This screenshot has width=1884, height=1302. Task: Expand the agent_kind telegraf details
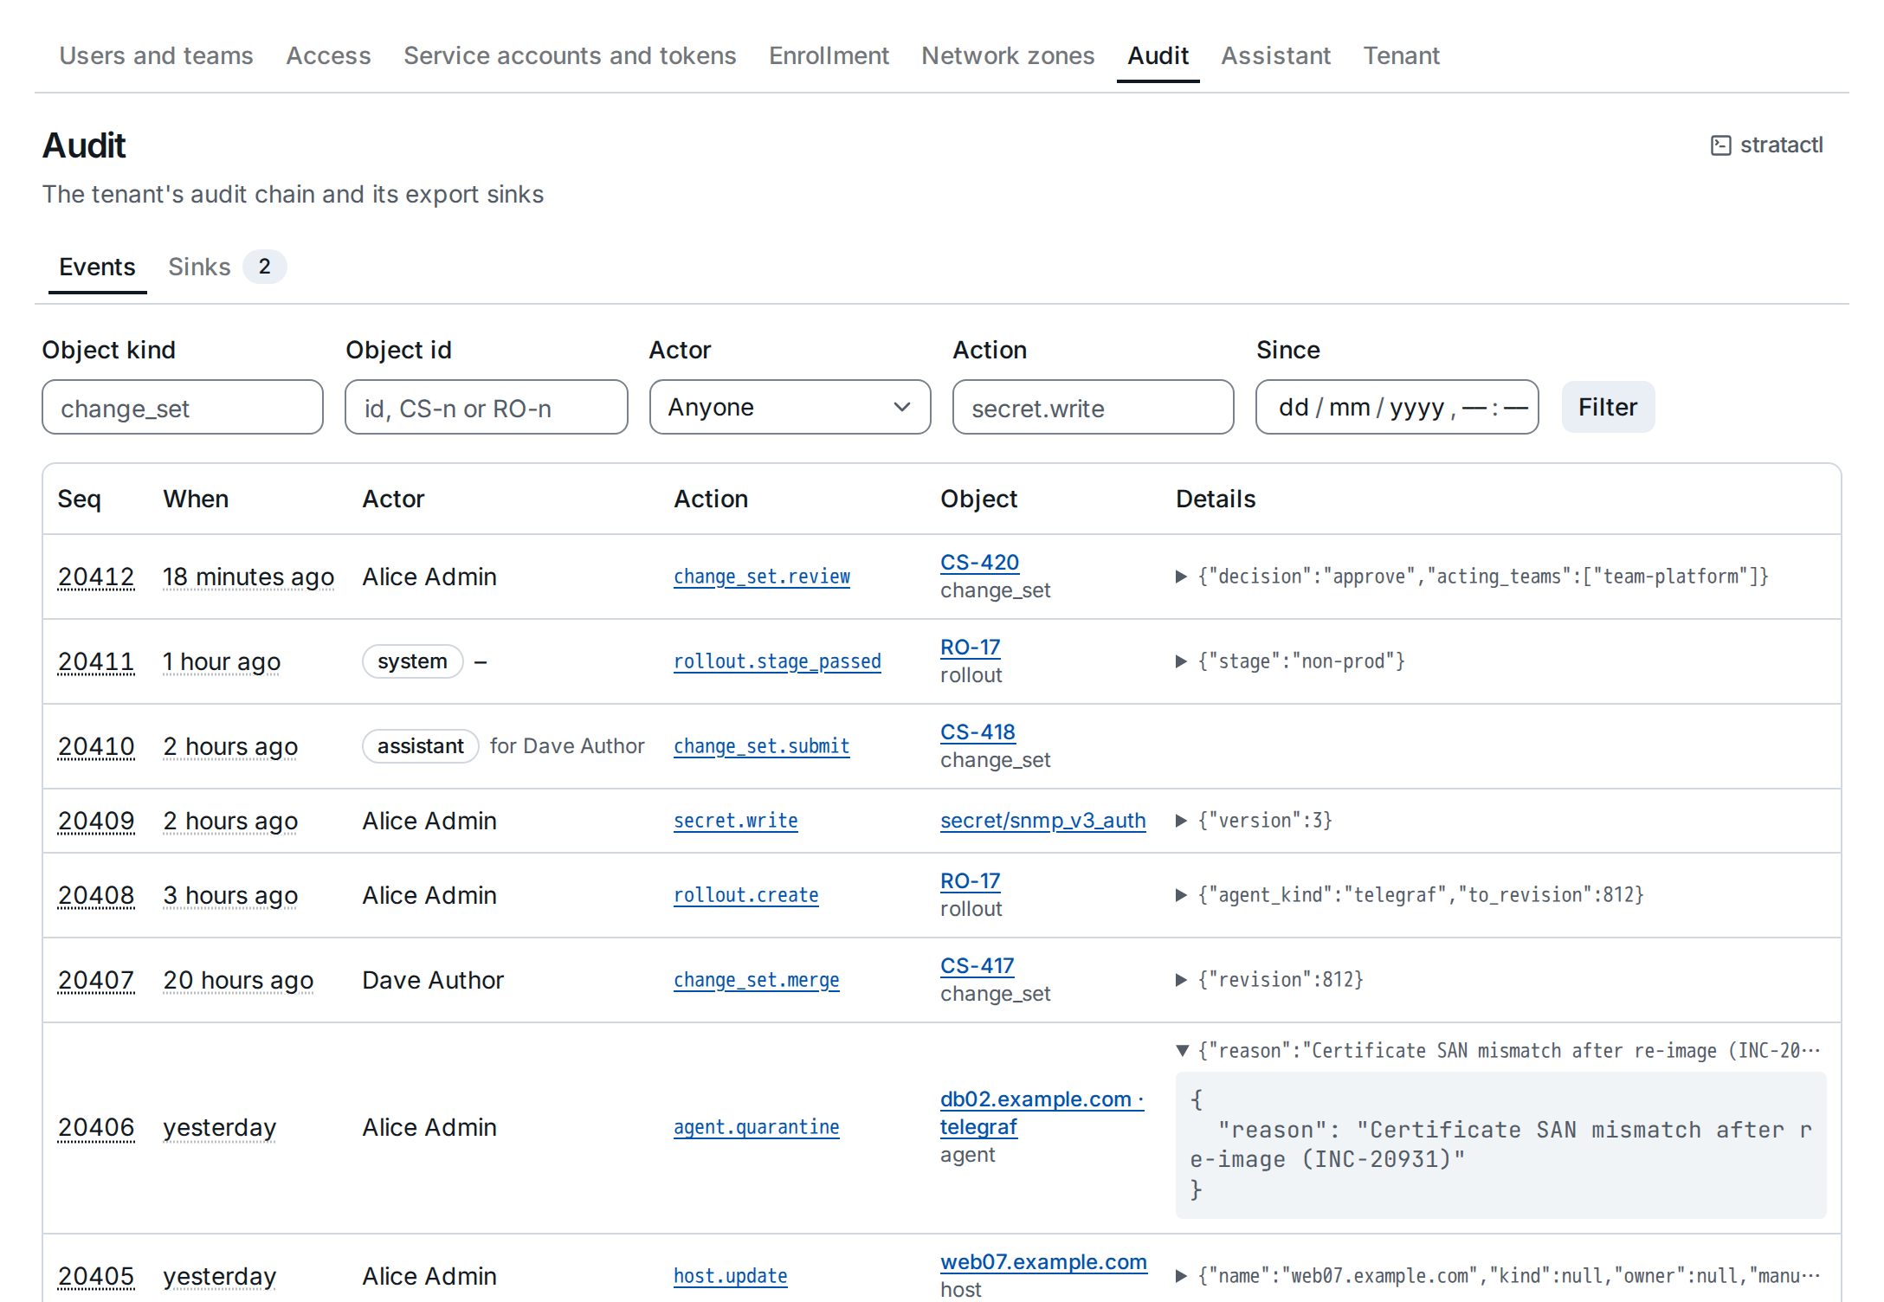(1181, 895)
